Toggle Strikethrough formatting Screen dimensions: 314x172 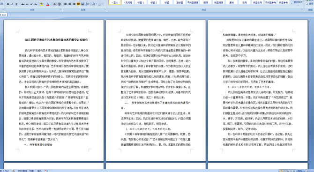click(x=23, y=4)
